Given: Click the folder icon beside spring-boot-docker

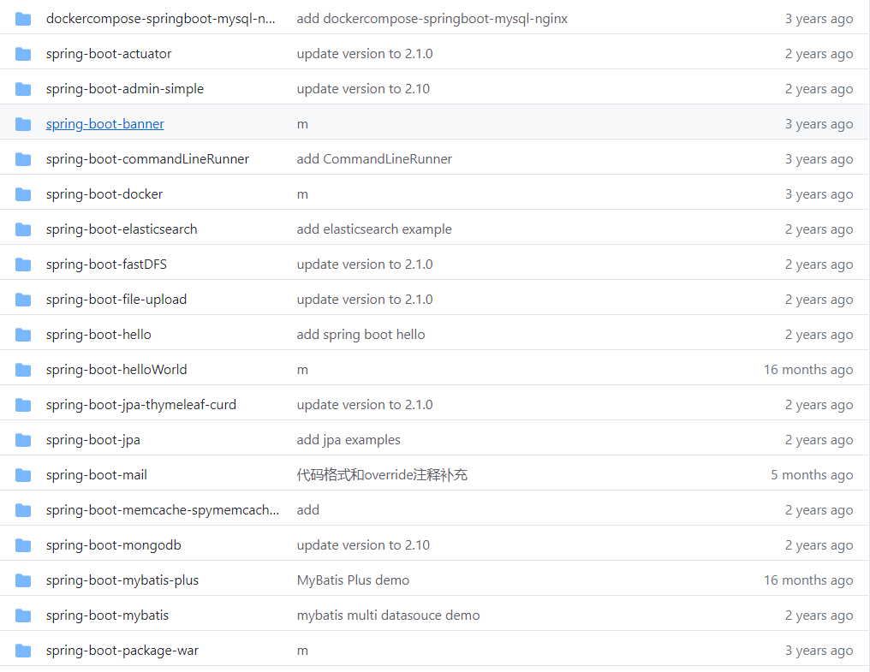Looking at the screenshot, I should [x=23, y=194].
